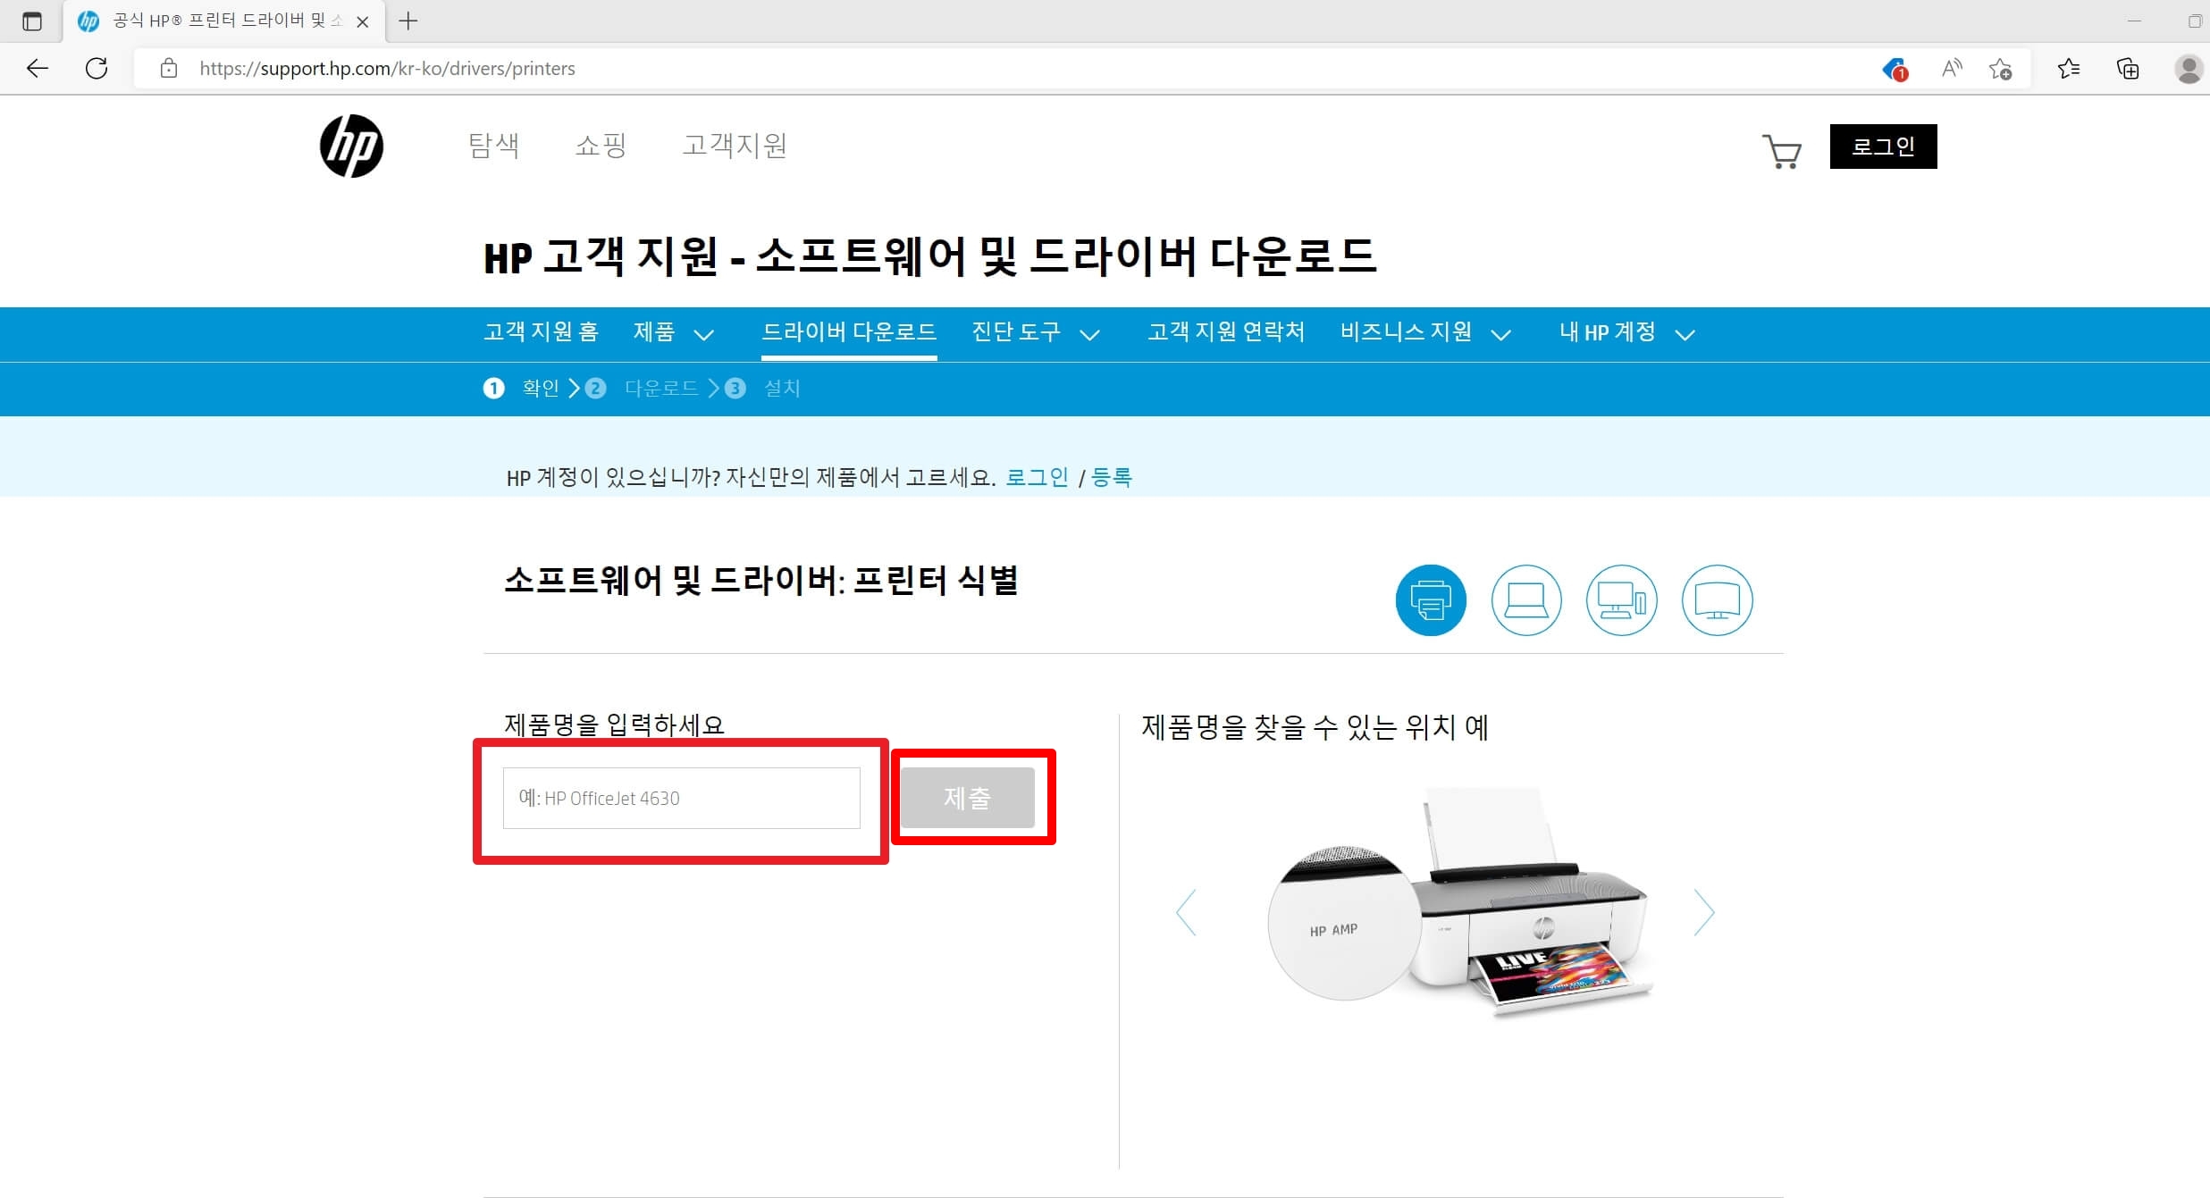Refresh the page with reload icon
The width and height of the screenshot is (2210, 1198).
[97, 68]
